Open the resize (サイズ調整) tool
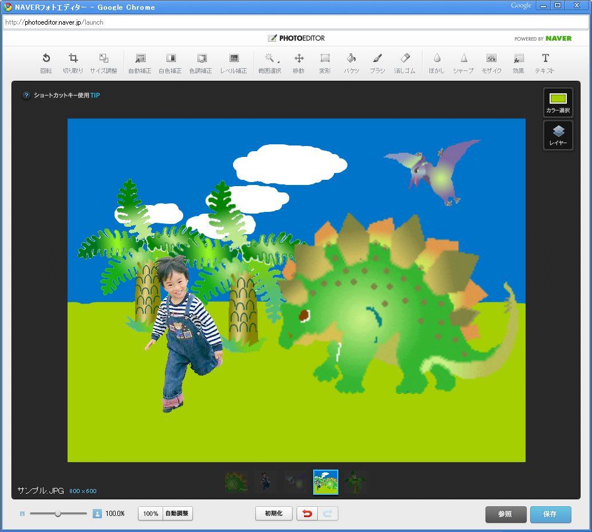 104,63
